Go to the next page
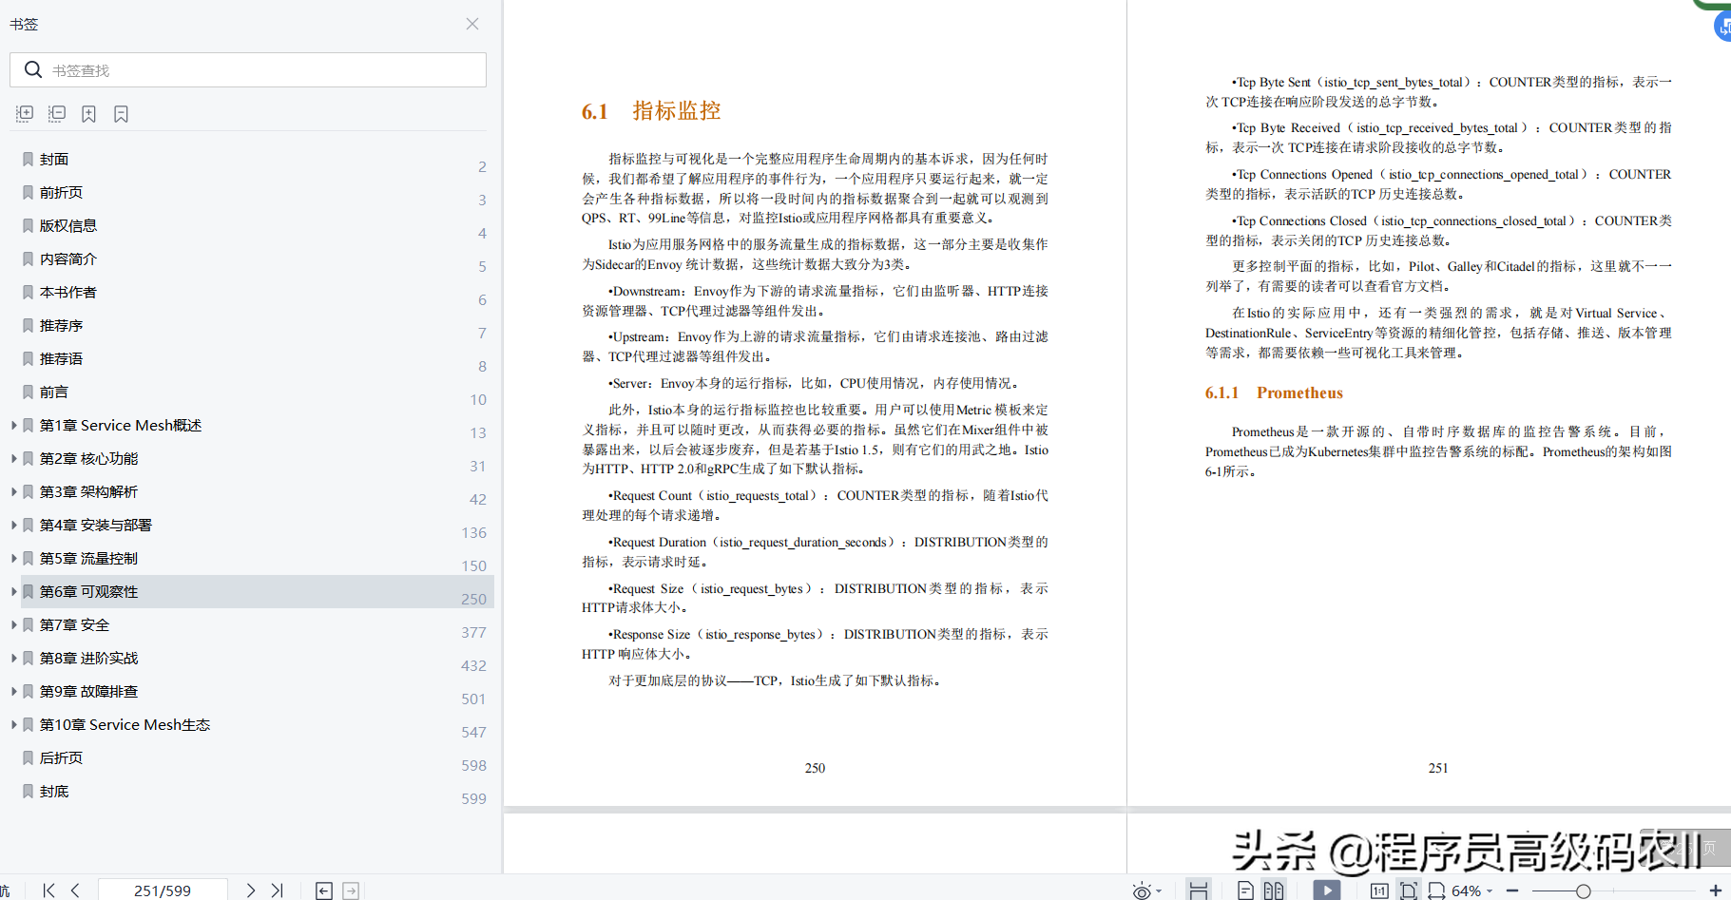The height and width of the screenshot is (900, 1731). point(250,890)
